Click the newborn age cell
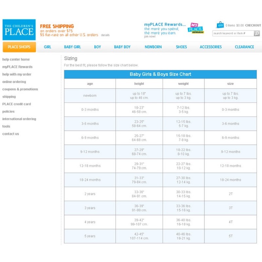Screen dimensions: 262x262 pyautogui.click(x=90, y=96)
